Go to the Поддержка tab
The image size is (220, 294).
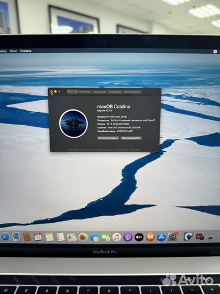pos(115,92)
